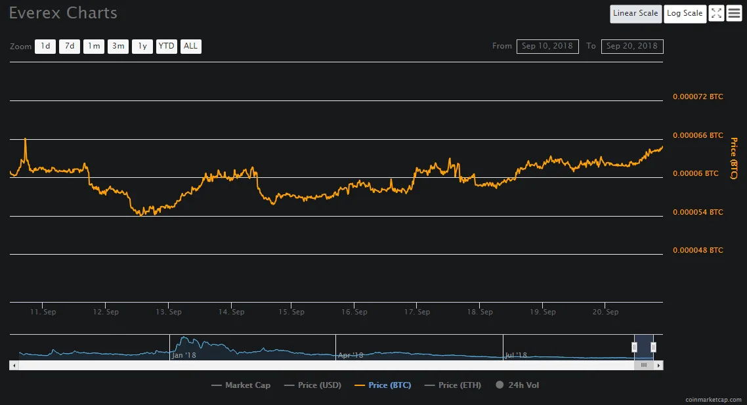Click the 0.000072 BTC axis label
Image resolution: width=747 pixels, height=405 pixels.
pyautogui.click(x=698, y=96)
